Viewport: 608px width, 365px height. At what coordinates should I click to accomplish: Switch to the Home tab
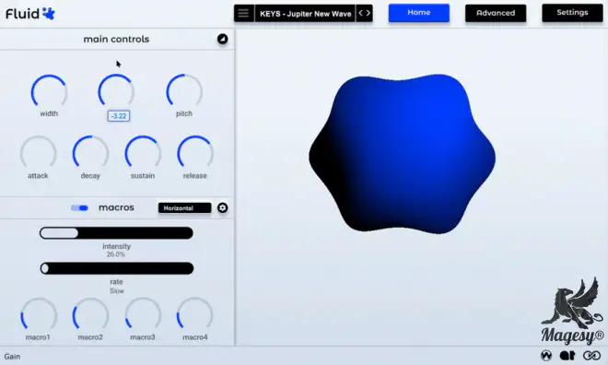(419, 13)
